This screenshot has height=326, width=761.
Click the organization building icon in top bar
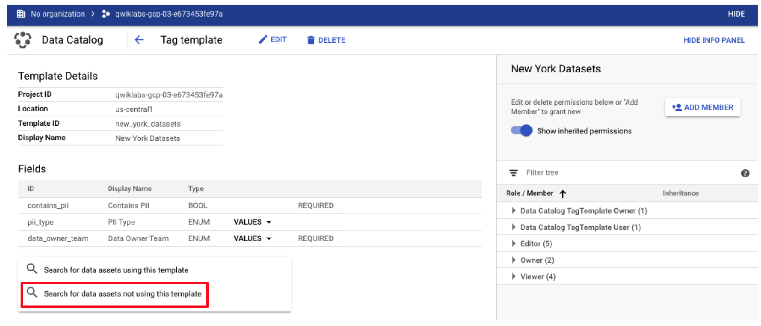(21, 14)
